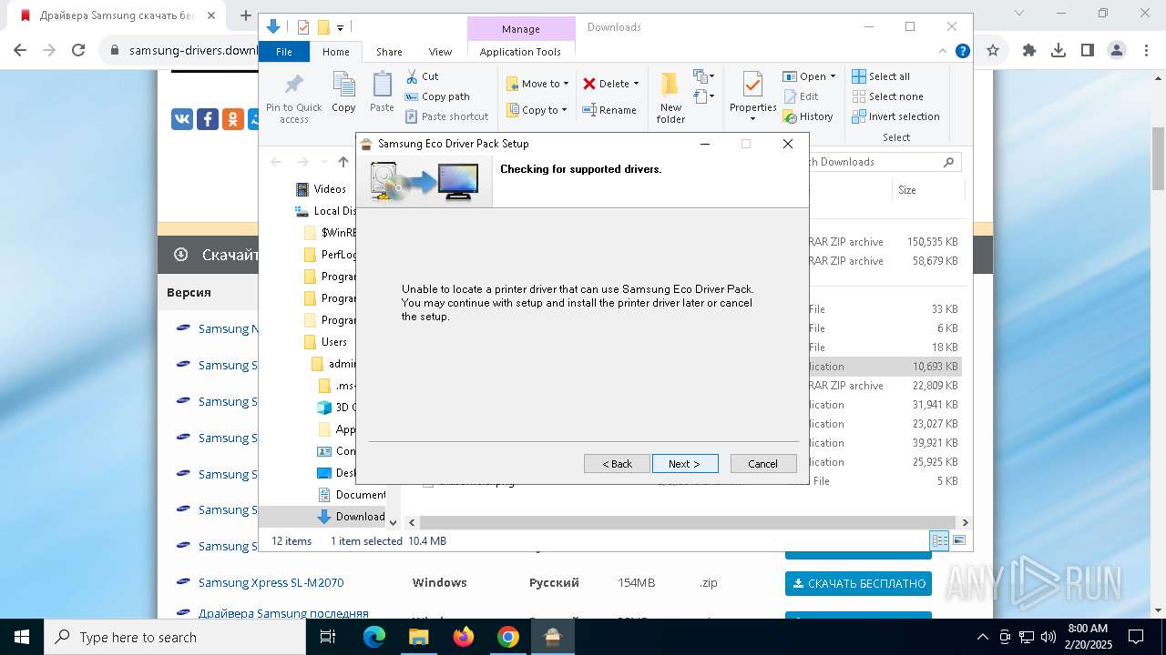
Task: Click Pin to Quick access icon in Explorer
Action: pyautogui.click(x=294, y=98)
